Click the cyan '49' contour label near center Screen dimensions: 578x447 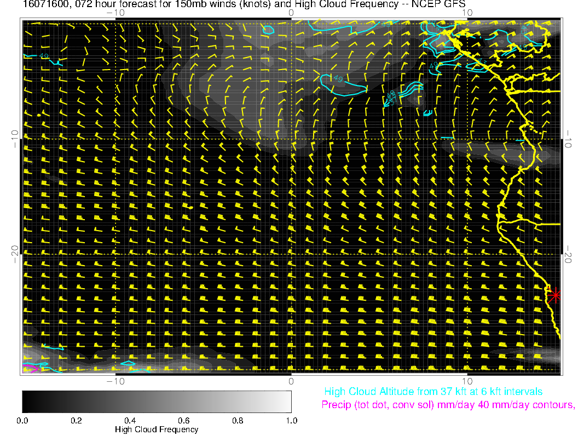tap(338, 78)
